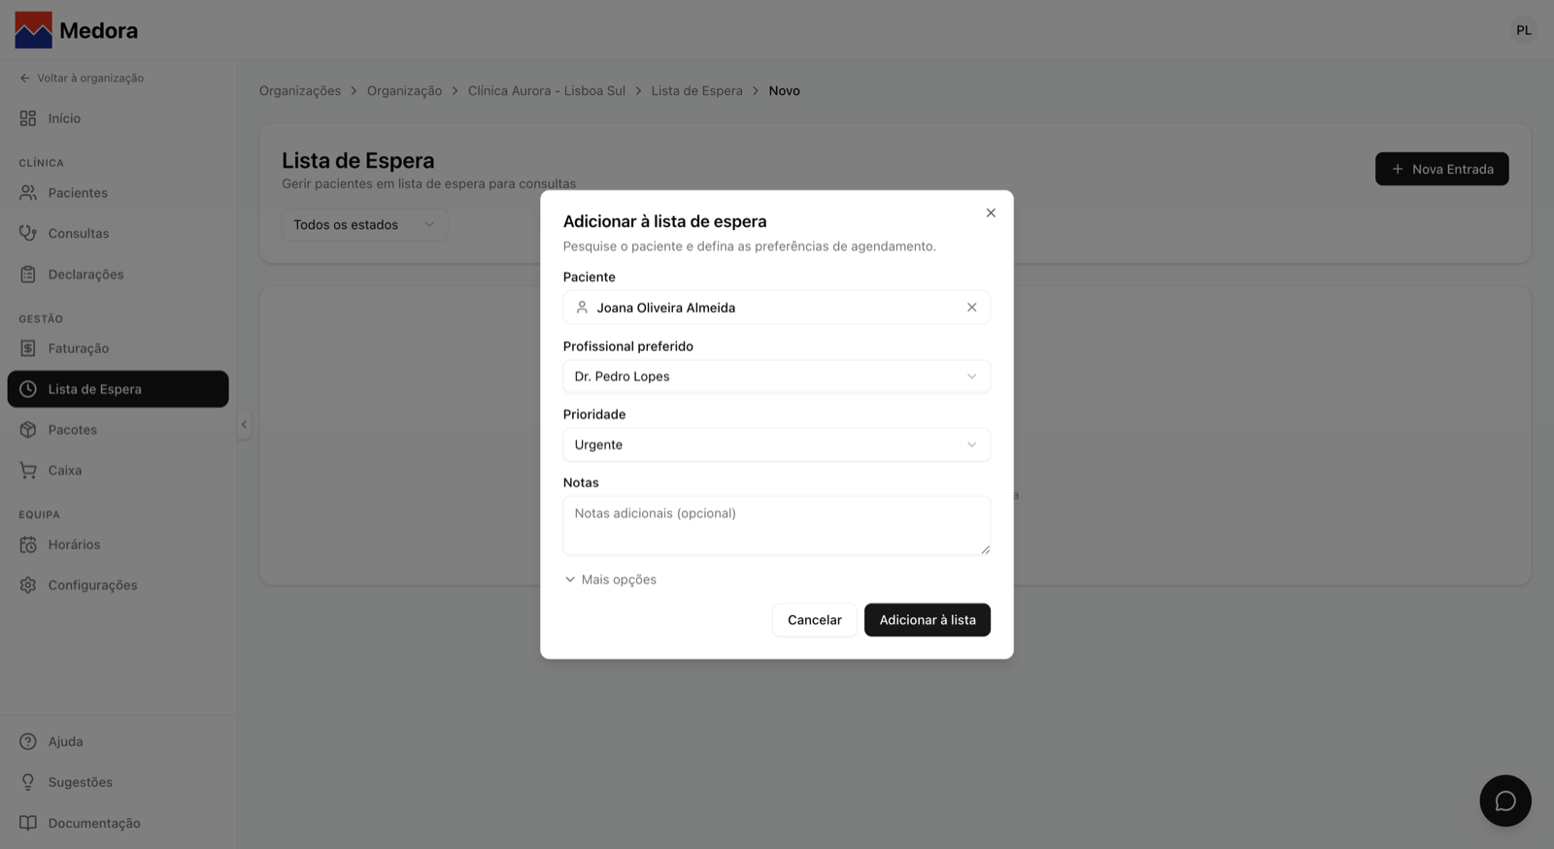Click the Medora logo icon

[x=33, y=30]
